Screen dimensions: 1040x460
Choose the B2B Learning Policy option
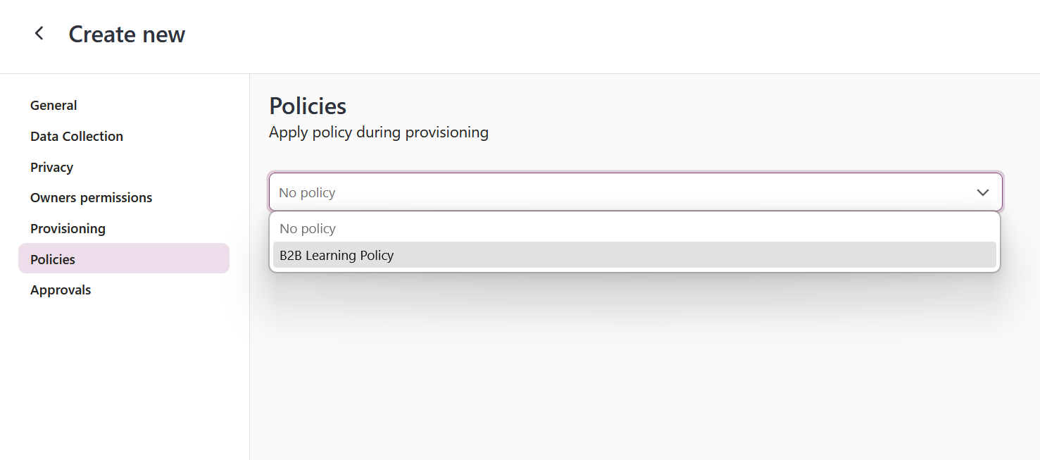tap(337, 255)
